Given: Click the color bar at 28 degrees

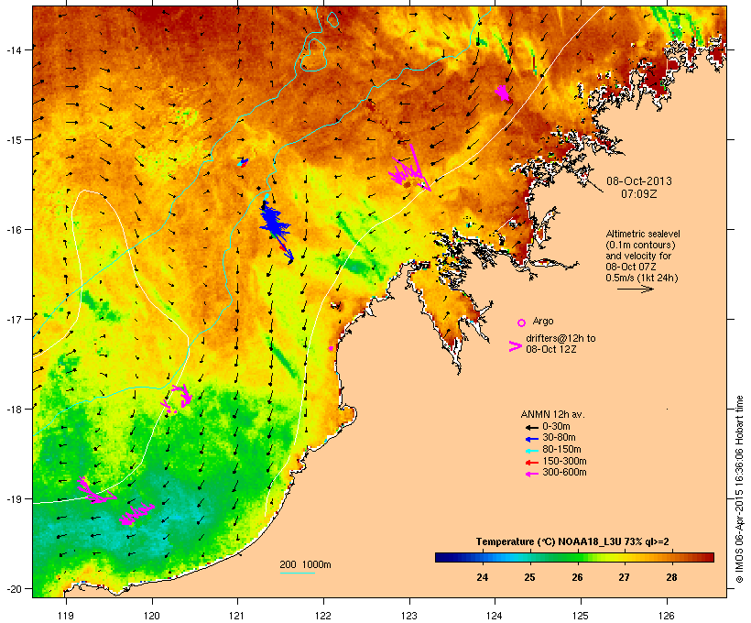Looking at the screenshot, I should pos(671,557).
